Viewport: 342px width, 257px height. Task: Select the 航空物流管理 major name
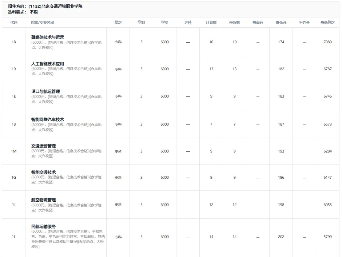43,200
